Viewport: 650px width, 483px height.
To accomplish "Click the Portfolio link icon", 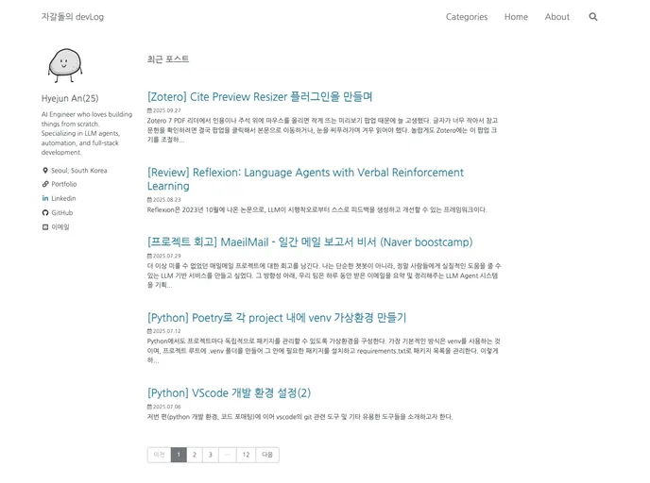I will coord(45,185).
